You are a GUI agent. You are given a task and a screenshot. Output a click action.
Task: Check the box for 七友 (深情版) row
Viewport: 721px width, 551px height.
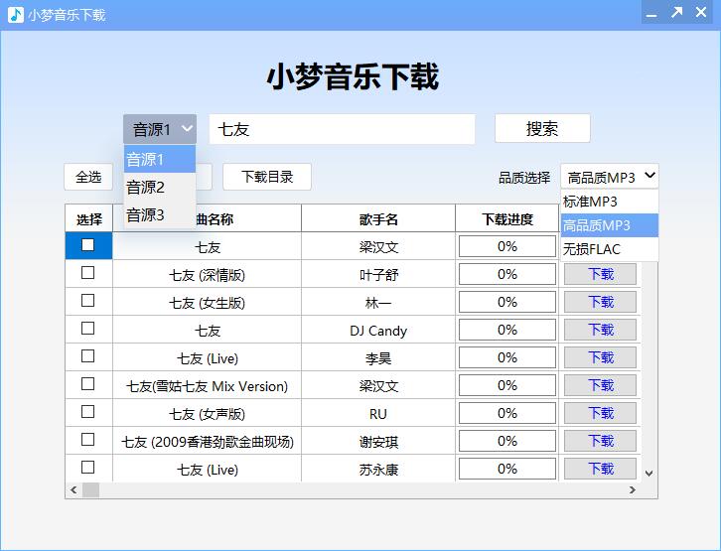pyautogui.click(x=88, y=273)
